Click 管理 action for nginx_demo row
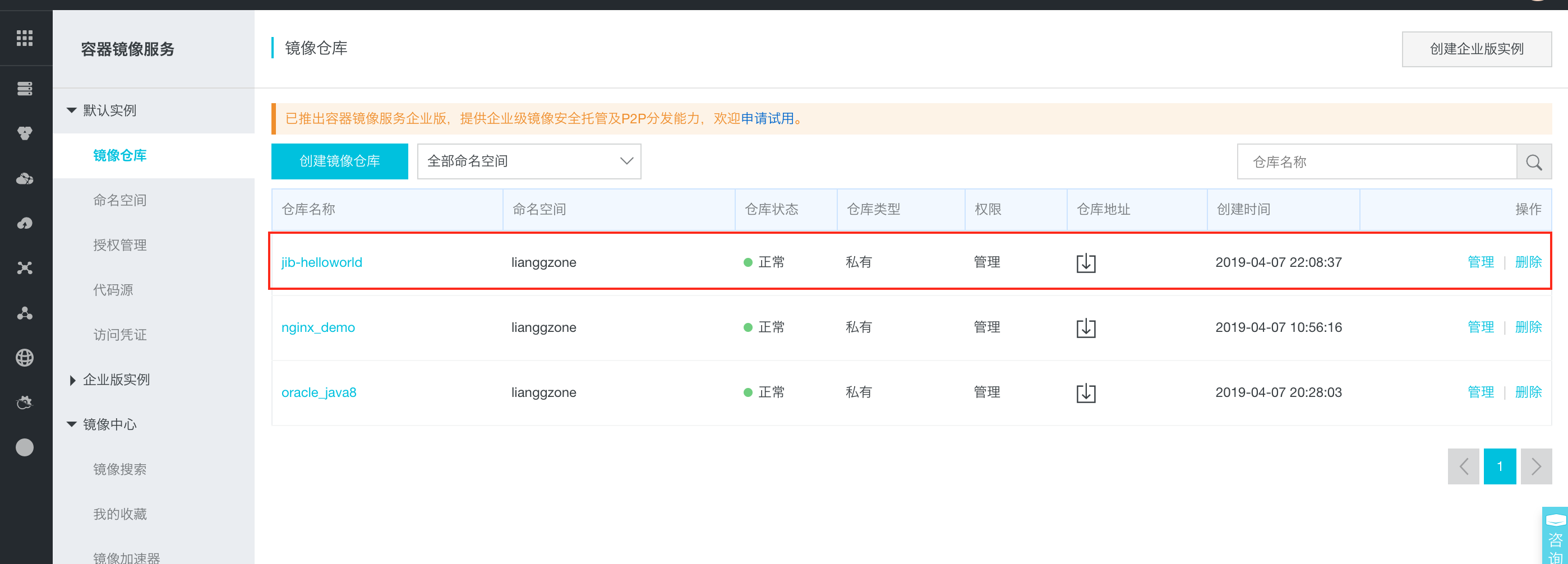This screenshot has width=1568, height=564. (x=1481, y=327)
